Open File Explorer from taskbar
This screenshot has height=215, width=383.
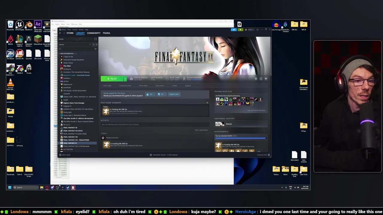(x=42, y=188)
